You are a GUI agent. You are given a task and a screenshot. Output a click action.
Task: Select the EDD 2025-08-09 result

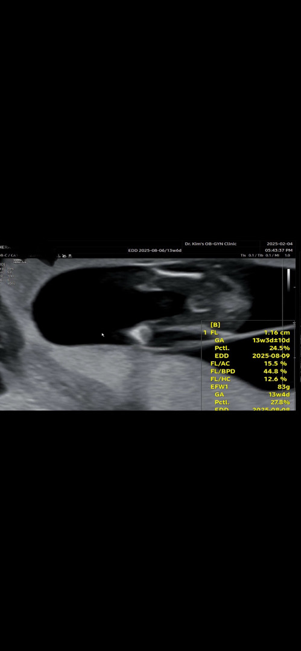click(252, 356)
